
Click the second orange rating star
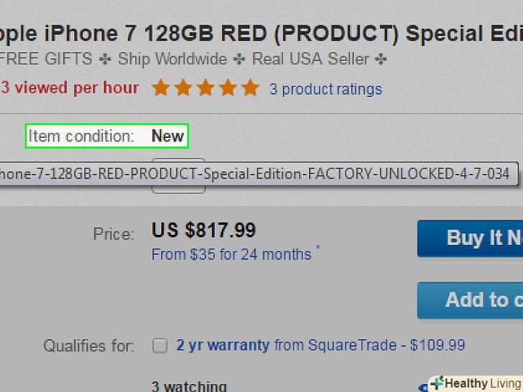(x=183, y=89)
